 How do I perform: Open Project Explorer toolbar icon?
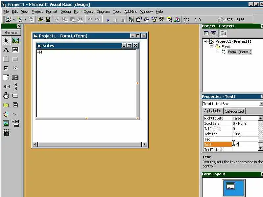(x=131, y=20)
